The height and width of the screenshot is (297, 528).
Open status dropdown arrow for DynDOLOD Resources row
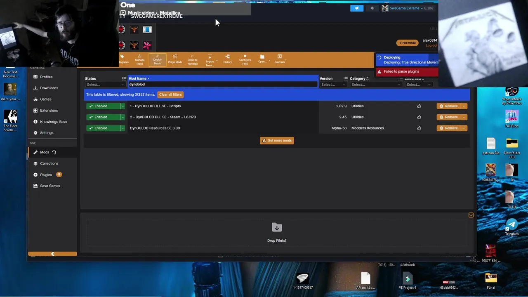[x=123, y=128]
